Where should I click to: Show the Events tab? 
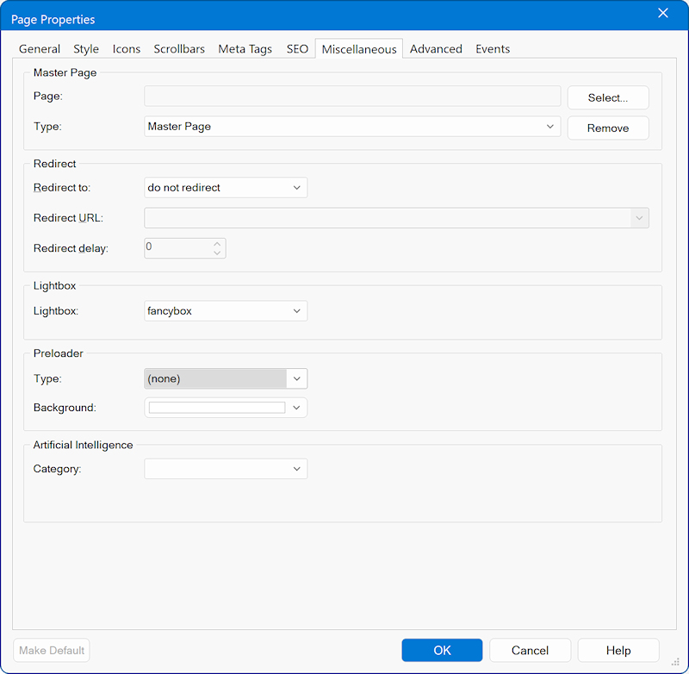(493, 49)
